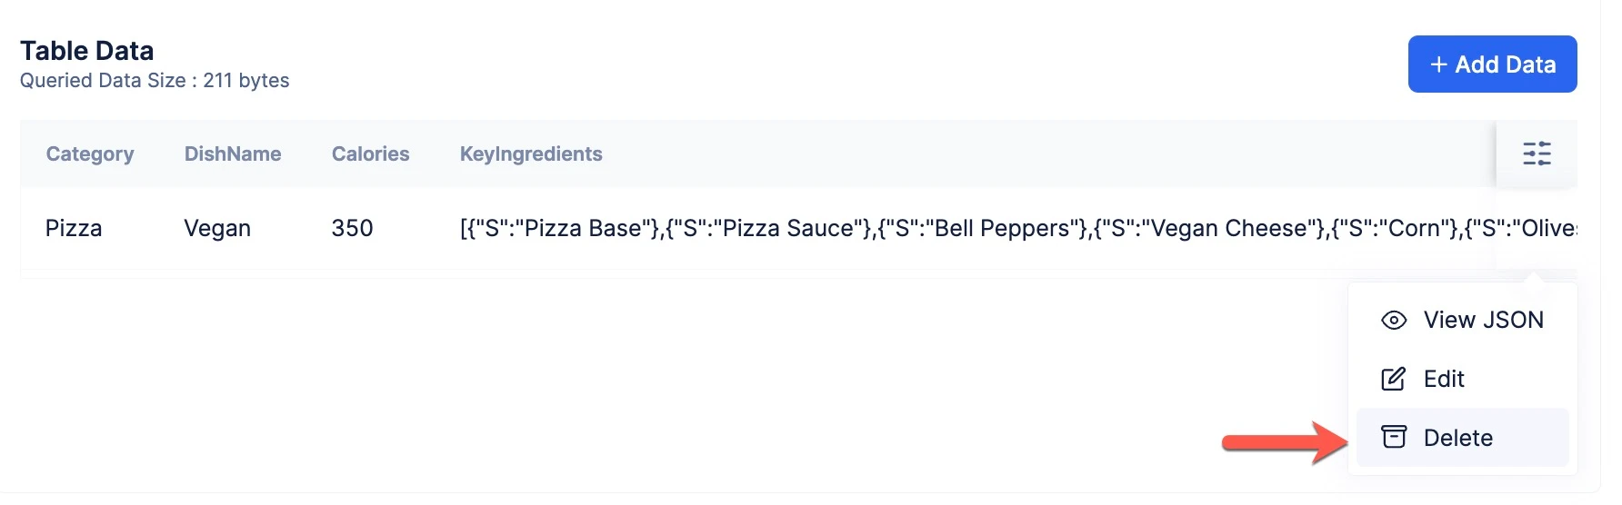Select the Vegan dish name cell
Screen dimensions: 1622x505
217,228
